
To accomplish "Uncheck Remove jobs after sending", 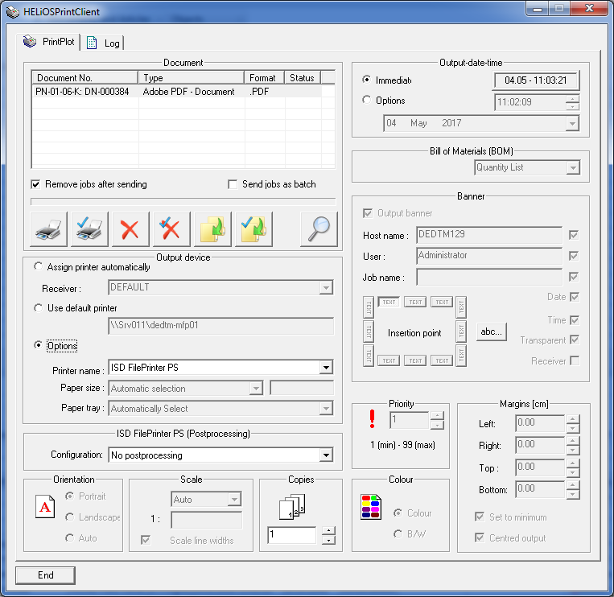I will pos(35,184).
